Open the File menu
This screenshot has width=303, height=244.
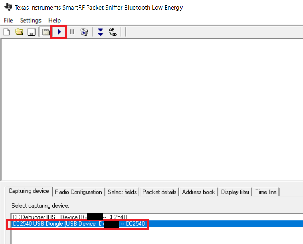point(8,20)
